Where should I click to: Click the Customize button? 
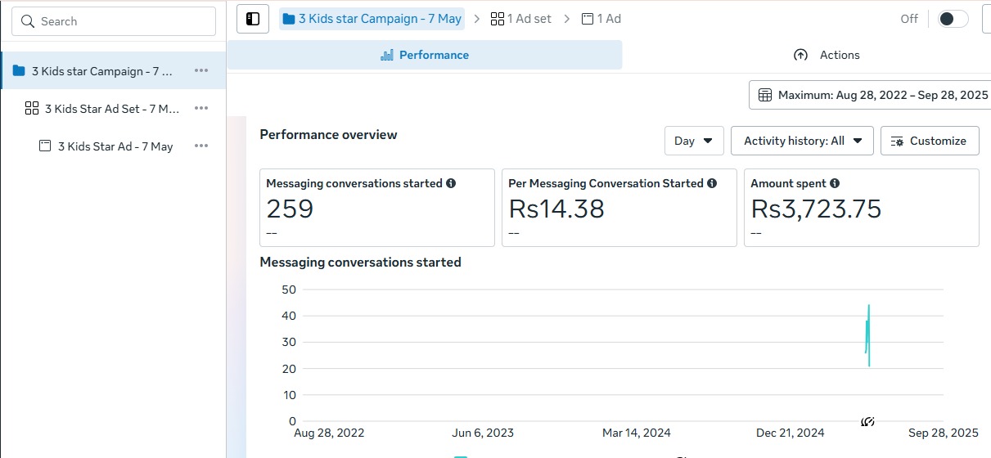tap(929, 141)
